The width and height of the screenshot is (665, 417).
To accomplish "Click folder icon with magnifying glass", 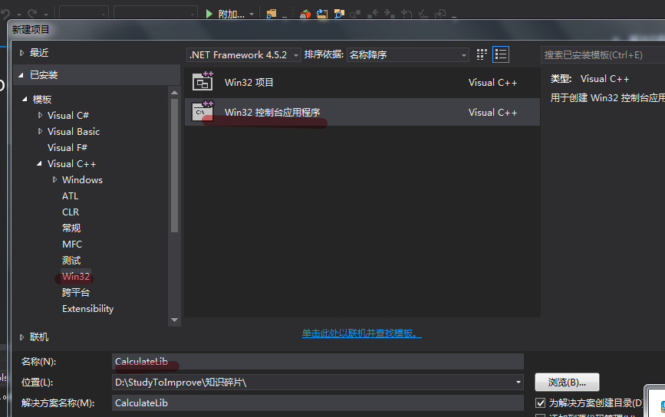I will [x=339, y=14].
